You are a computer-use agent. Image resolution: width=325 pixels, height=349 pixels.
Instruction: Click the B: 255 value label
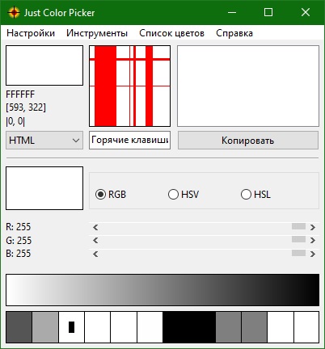coord(19,254)
